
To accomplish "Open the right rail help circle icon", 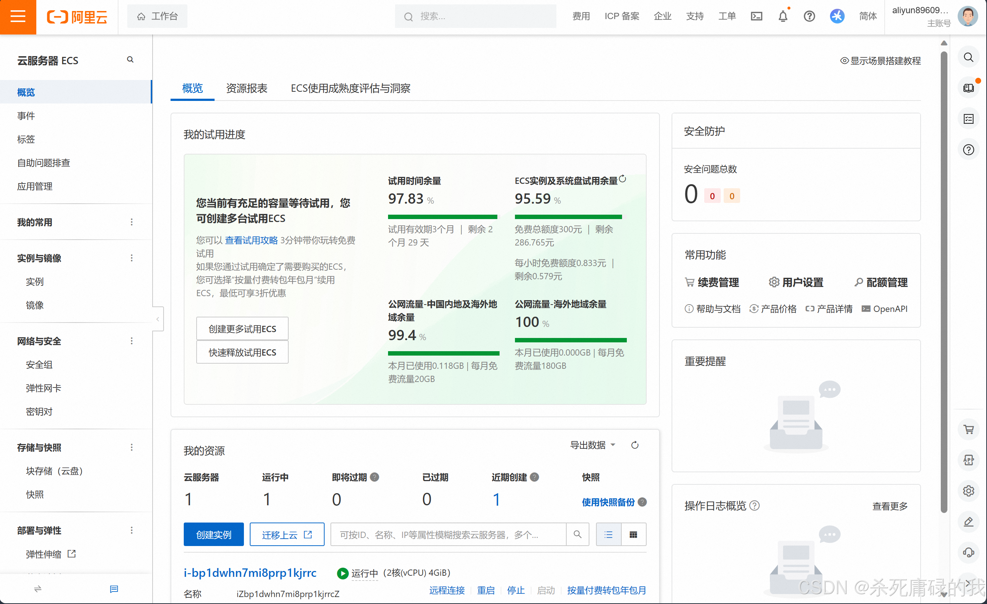I will 968,150.
